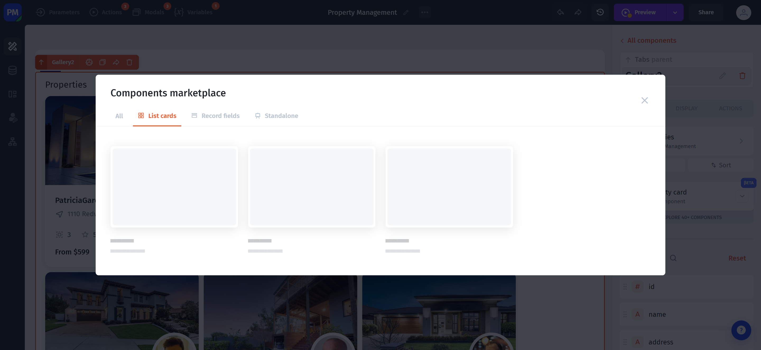
Task: Expand the data source chevron
Action: pyautogui.click(x=741, y=141)
